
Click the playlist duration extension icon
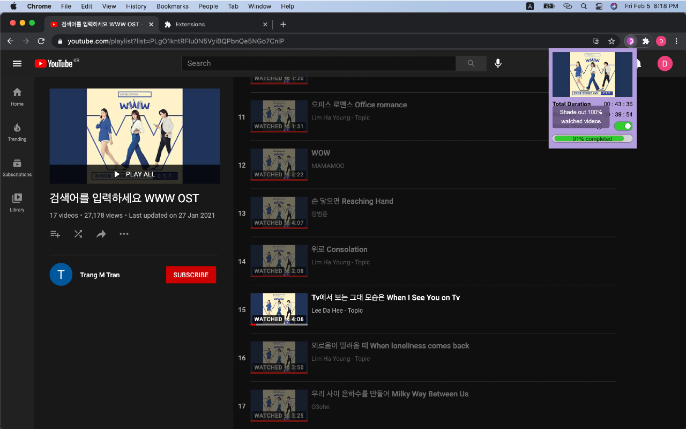pos(631,41)
